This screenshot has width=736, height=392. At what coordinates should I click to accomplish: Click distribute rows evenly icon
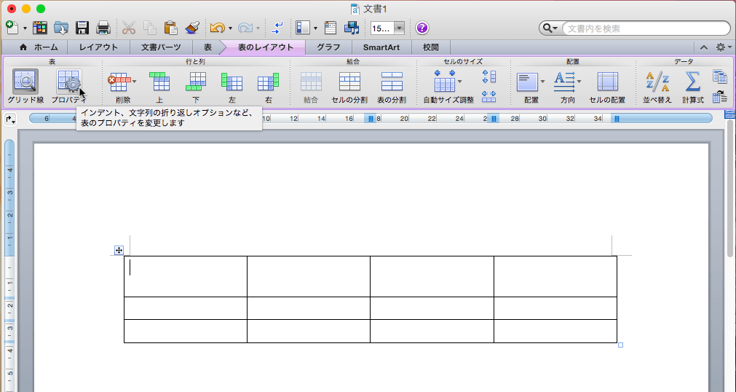489,77
